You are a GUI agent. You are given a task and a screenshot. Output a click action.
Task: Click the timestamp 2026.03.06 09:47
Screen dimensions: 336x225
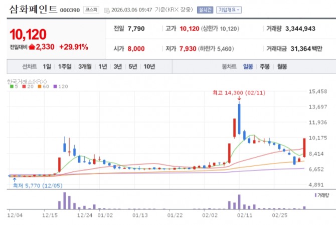coord(131,10)
